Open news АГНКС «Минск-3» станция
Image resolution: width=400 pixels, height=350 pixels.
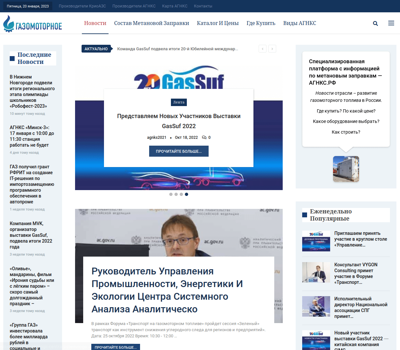32,136
